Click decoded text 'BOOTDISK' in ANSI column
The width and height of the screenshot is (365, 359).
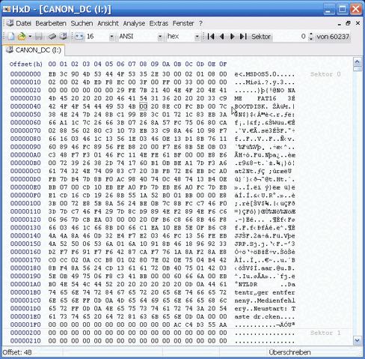(250, 106)
